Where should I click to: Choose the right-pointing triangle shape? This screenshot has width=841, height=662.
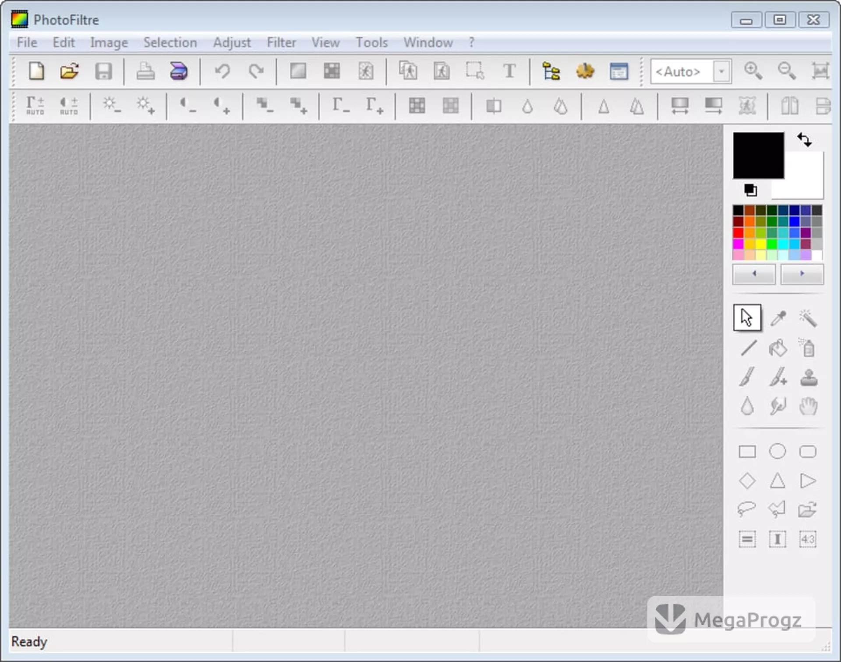(x=808, y=481)
